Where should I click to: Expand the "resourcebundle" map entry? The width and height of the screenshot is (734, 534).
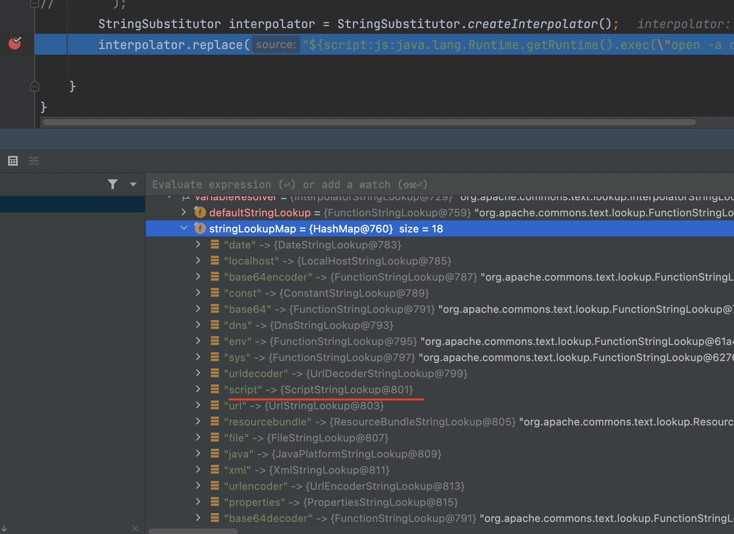198,421
